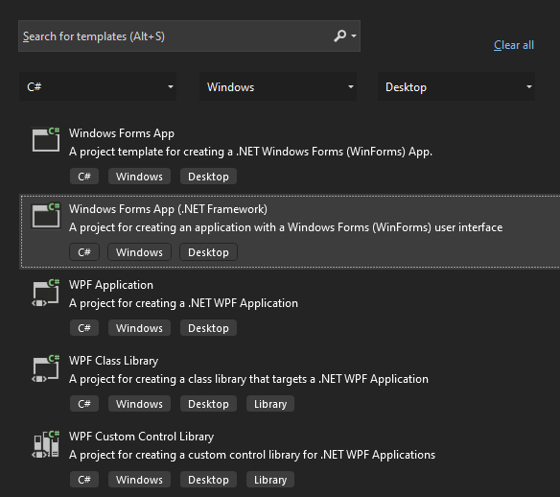The width and height of the screenshot is (560, 497).
Task: Click the C# tag under WPF Application
Action: (x=84, y=328)
